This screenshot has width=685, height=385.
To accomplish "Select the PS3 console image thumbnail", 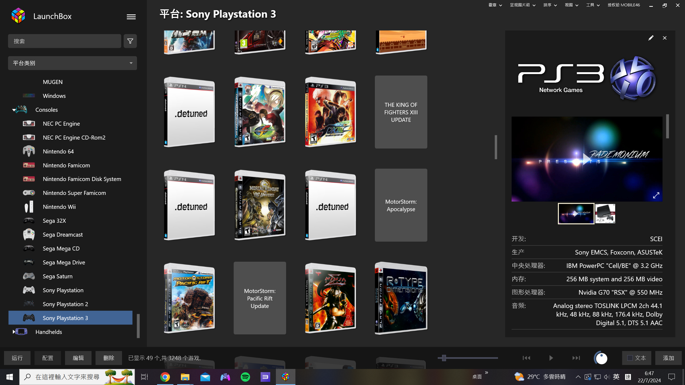I will pos(605,214).
